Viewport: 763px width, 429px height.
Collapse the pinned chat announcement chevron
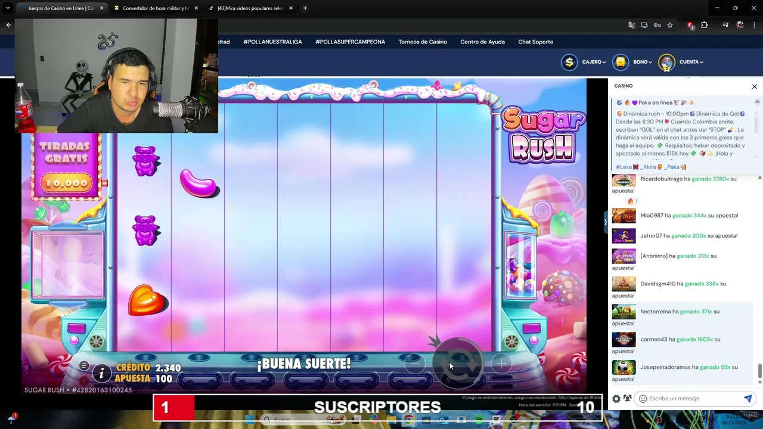click(x=757, y=102)
